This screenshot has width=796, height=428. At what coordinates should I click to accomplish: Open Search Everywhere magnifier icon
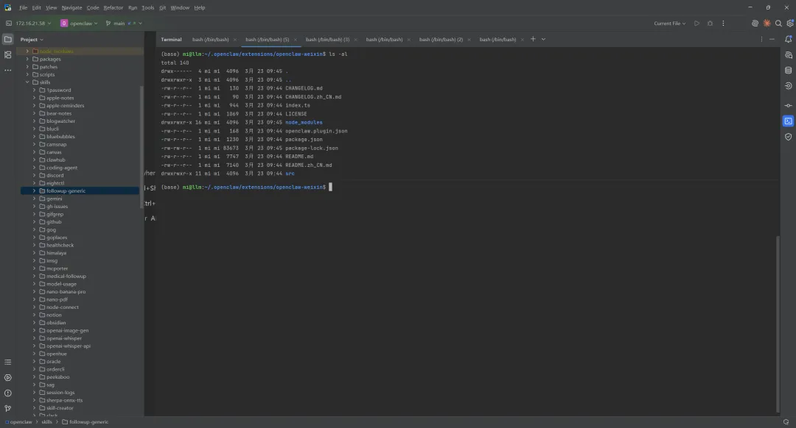[778, 24]
